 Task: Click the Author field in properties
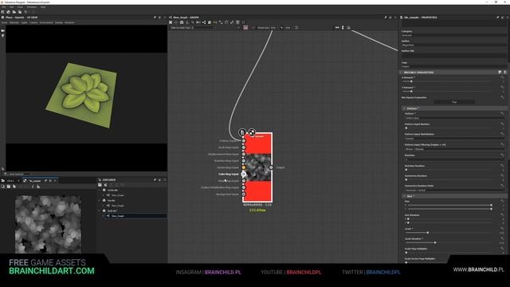point(453,45)
